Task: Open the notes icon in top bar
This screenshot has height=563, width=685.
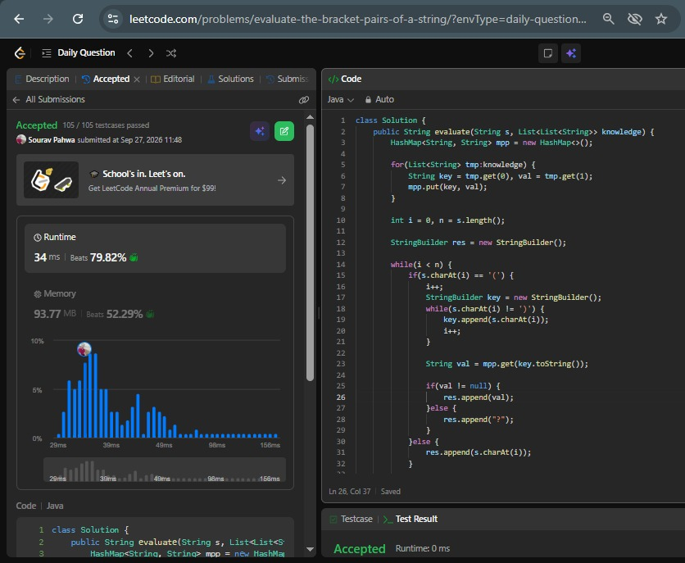Action: click(548, 53)
